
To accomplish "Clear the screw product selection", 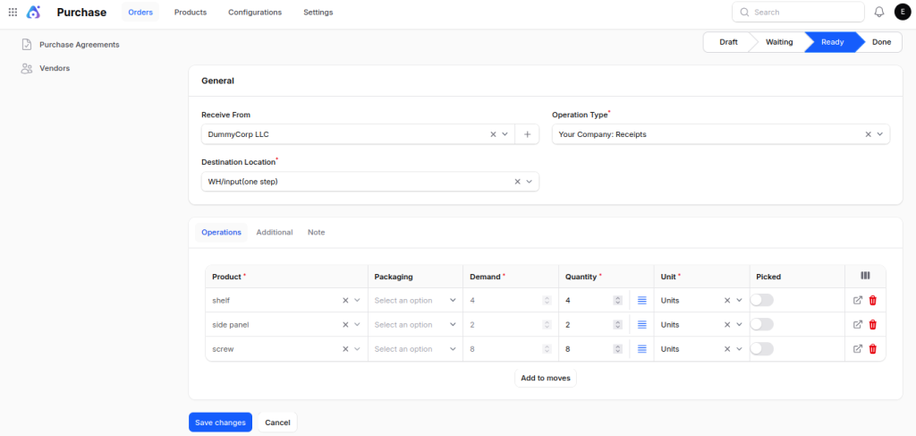I will [345, 349].
